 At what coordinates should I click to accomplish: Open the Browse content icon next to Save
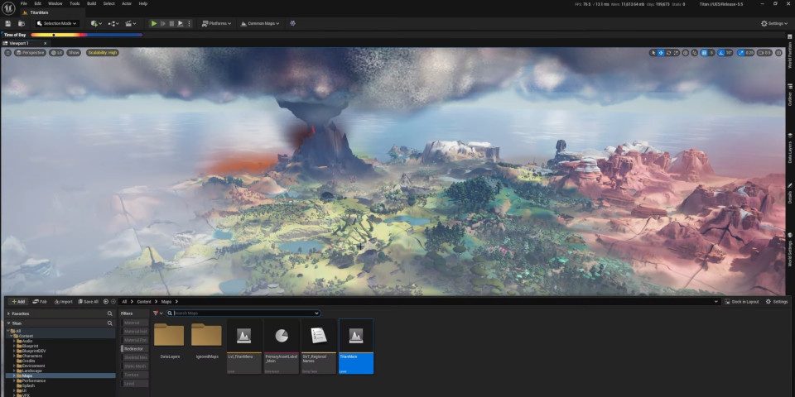[x=22, y=23]
